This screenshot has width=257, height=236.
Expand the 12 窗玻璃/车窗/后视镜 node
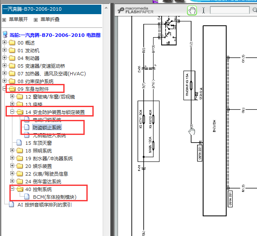(12, 96)
